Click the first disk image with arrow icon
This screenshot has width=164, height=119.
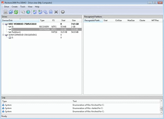pos(35,12)
